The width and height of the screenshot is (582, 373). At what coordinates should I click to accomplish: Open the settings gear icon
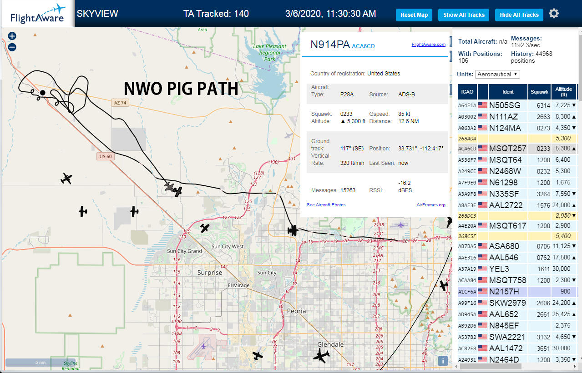(x=554, y=14)
